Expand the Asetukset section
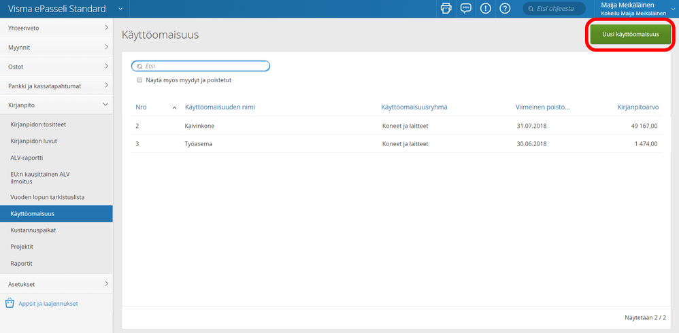Image resolution: width=679 pixels, height=333 pixels. click(56, 284)
